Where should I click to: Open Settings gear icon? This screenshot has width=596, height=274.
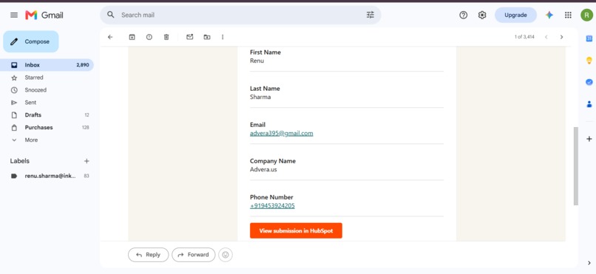pos(482,16)
